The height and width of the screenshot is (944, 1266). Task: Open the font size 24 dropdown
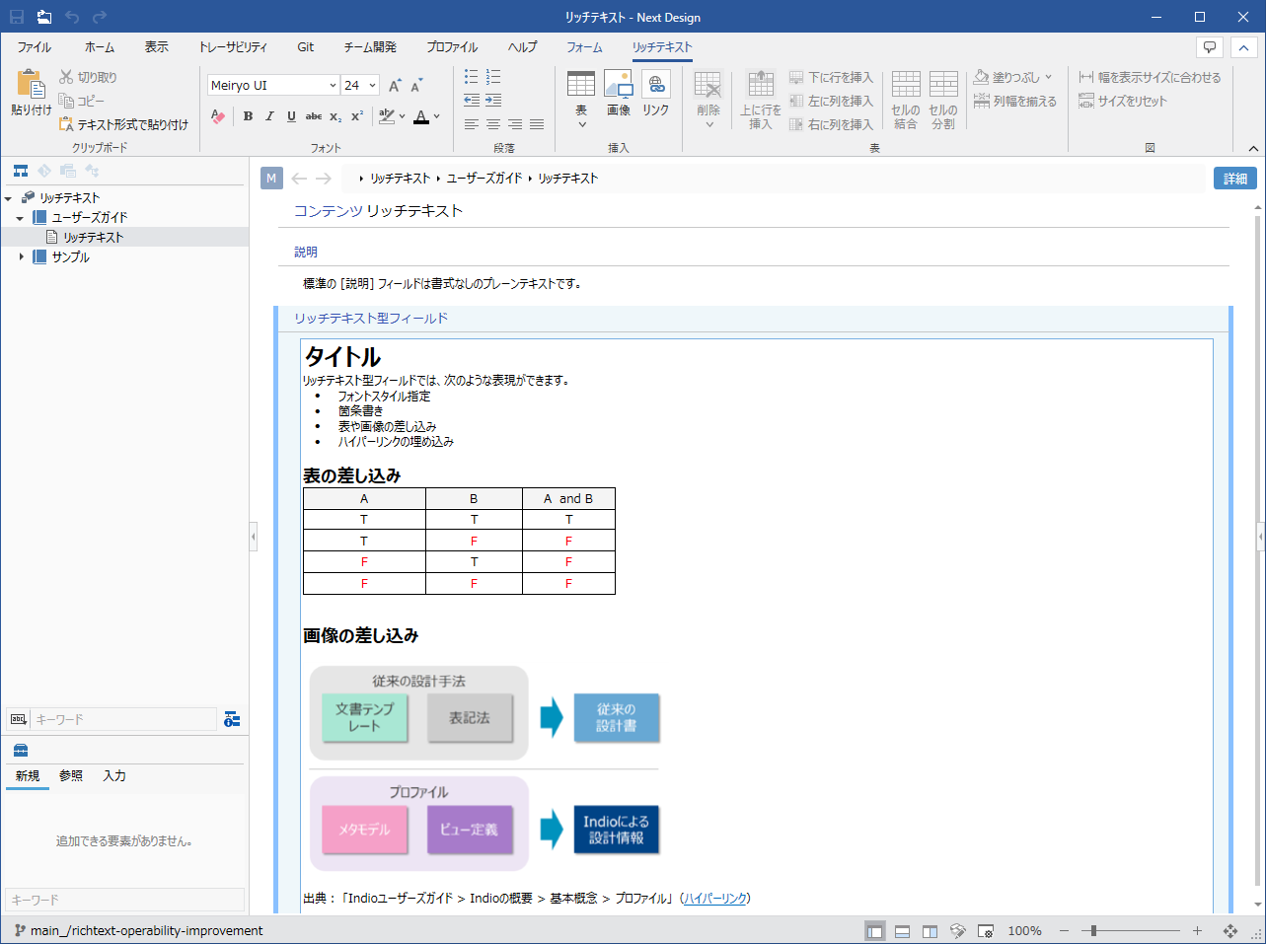[373, 86]
